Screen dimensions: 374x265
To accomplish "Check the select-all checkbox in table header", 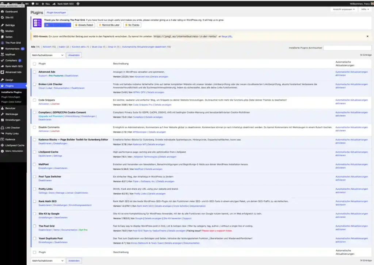I will (x=35, y=64).
